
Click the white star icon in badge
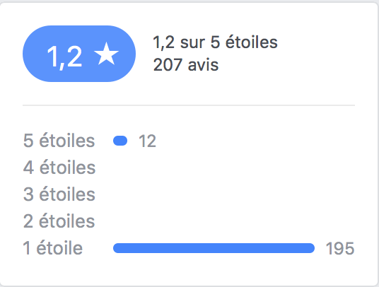[106, 54]
